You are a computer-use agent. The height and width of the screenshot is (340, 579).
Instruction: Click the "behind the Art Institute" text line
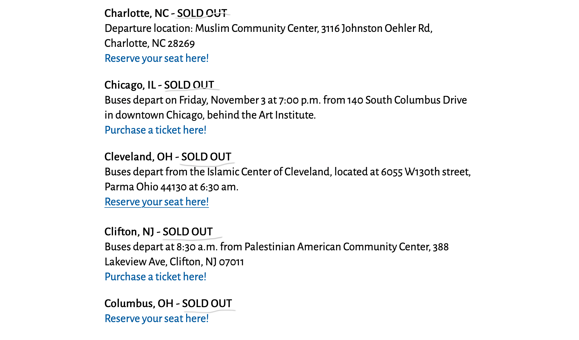(210, 115)
